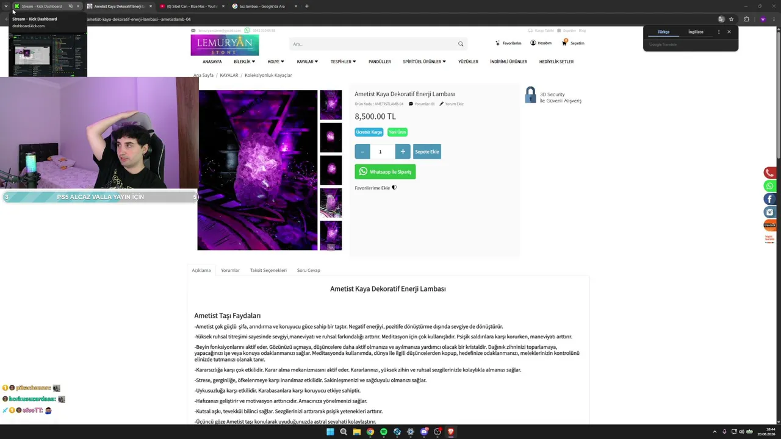Click KAYALAR breadcrumb link
The height and width of the screenshot is (439, 781).
point(229,76)
